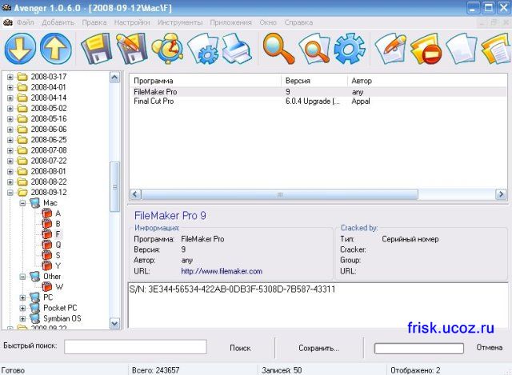Select the 2008-07-08 folder

[49, 150]
